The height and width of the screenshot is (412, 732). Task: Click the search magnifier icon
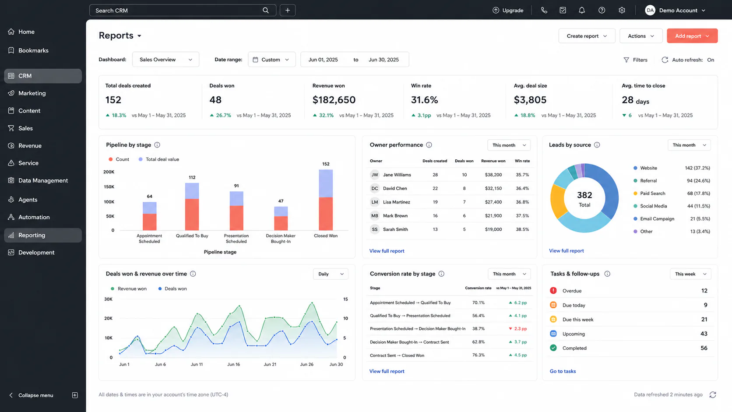pyautogui.click(x=266, y=10)
